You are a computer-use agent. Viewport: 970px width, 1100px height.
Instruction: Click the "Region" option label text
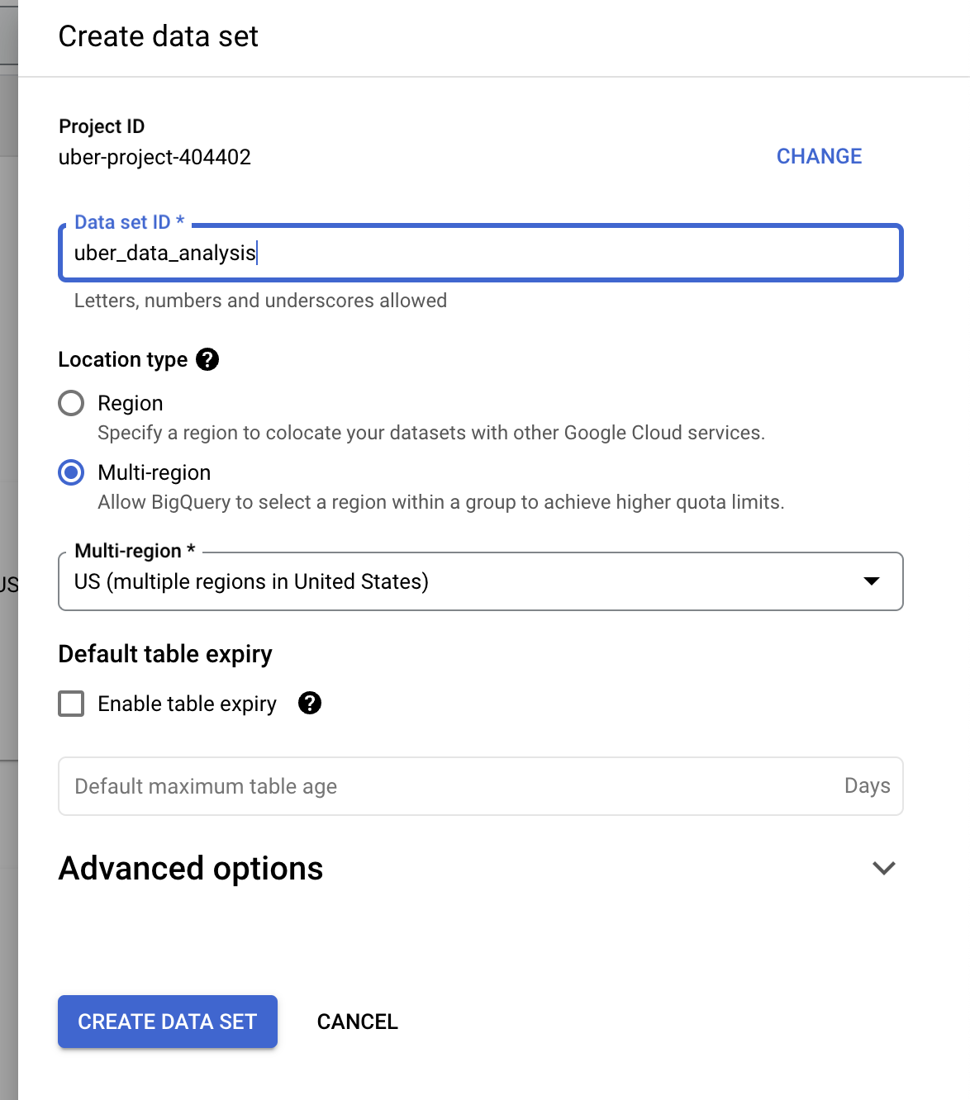[x=131, y=403]
